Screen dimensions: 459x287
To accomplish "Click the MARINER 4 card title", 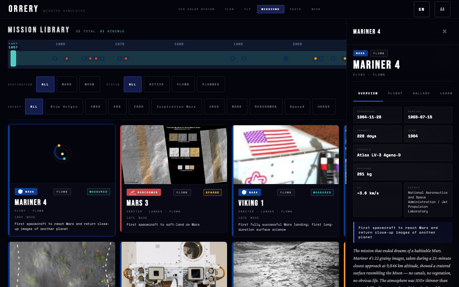I will click(x=31, y=202).
